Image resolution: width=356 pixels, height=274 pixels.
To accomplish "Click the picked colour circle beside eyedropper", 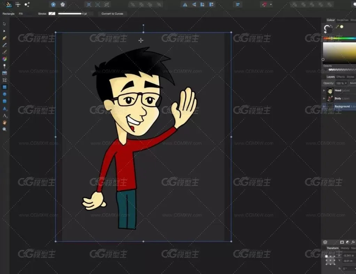I will (x=342, y=27).
